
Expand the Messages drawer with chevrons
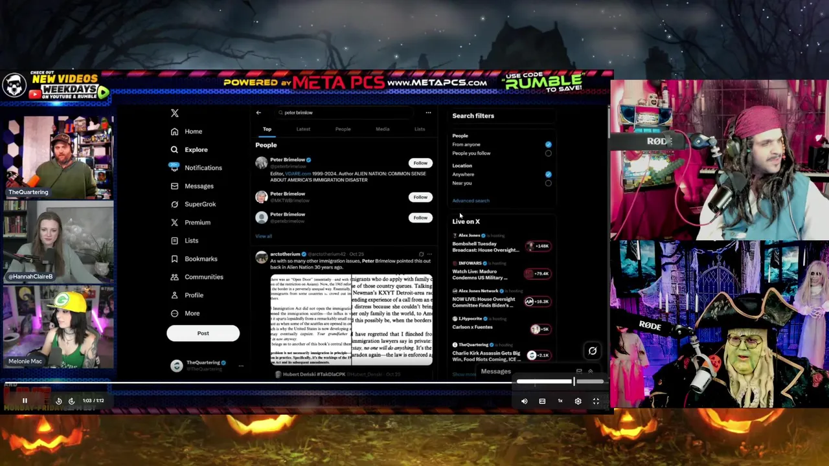point(590,372)
